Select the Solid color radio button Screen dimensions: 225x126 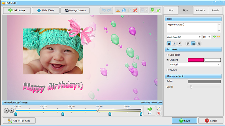coord(168,55)
